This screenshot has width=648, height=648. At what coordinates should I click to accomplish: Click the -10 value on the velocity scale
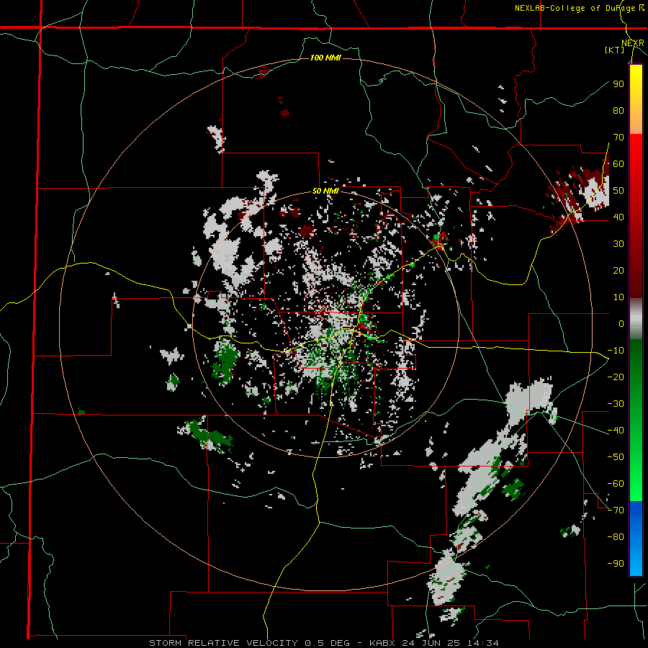click(616, 351)
